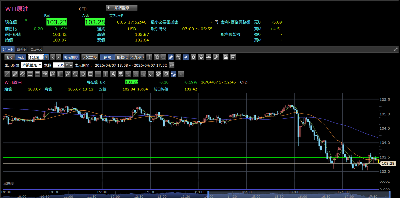Image resolution: width=400 pixels, height=198 pixels.
Task: Select the Gann fan drawing tool
Action: (68, 74)
